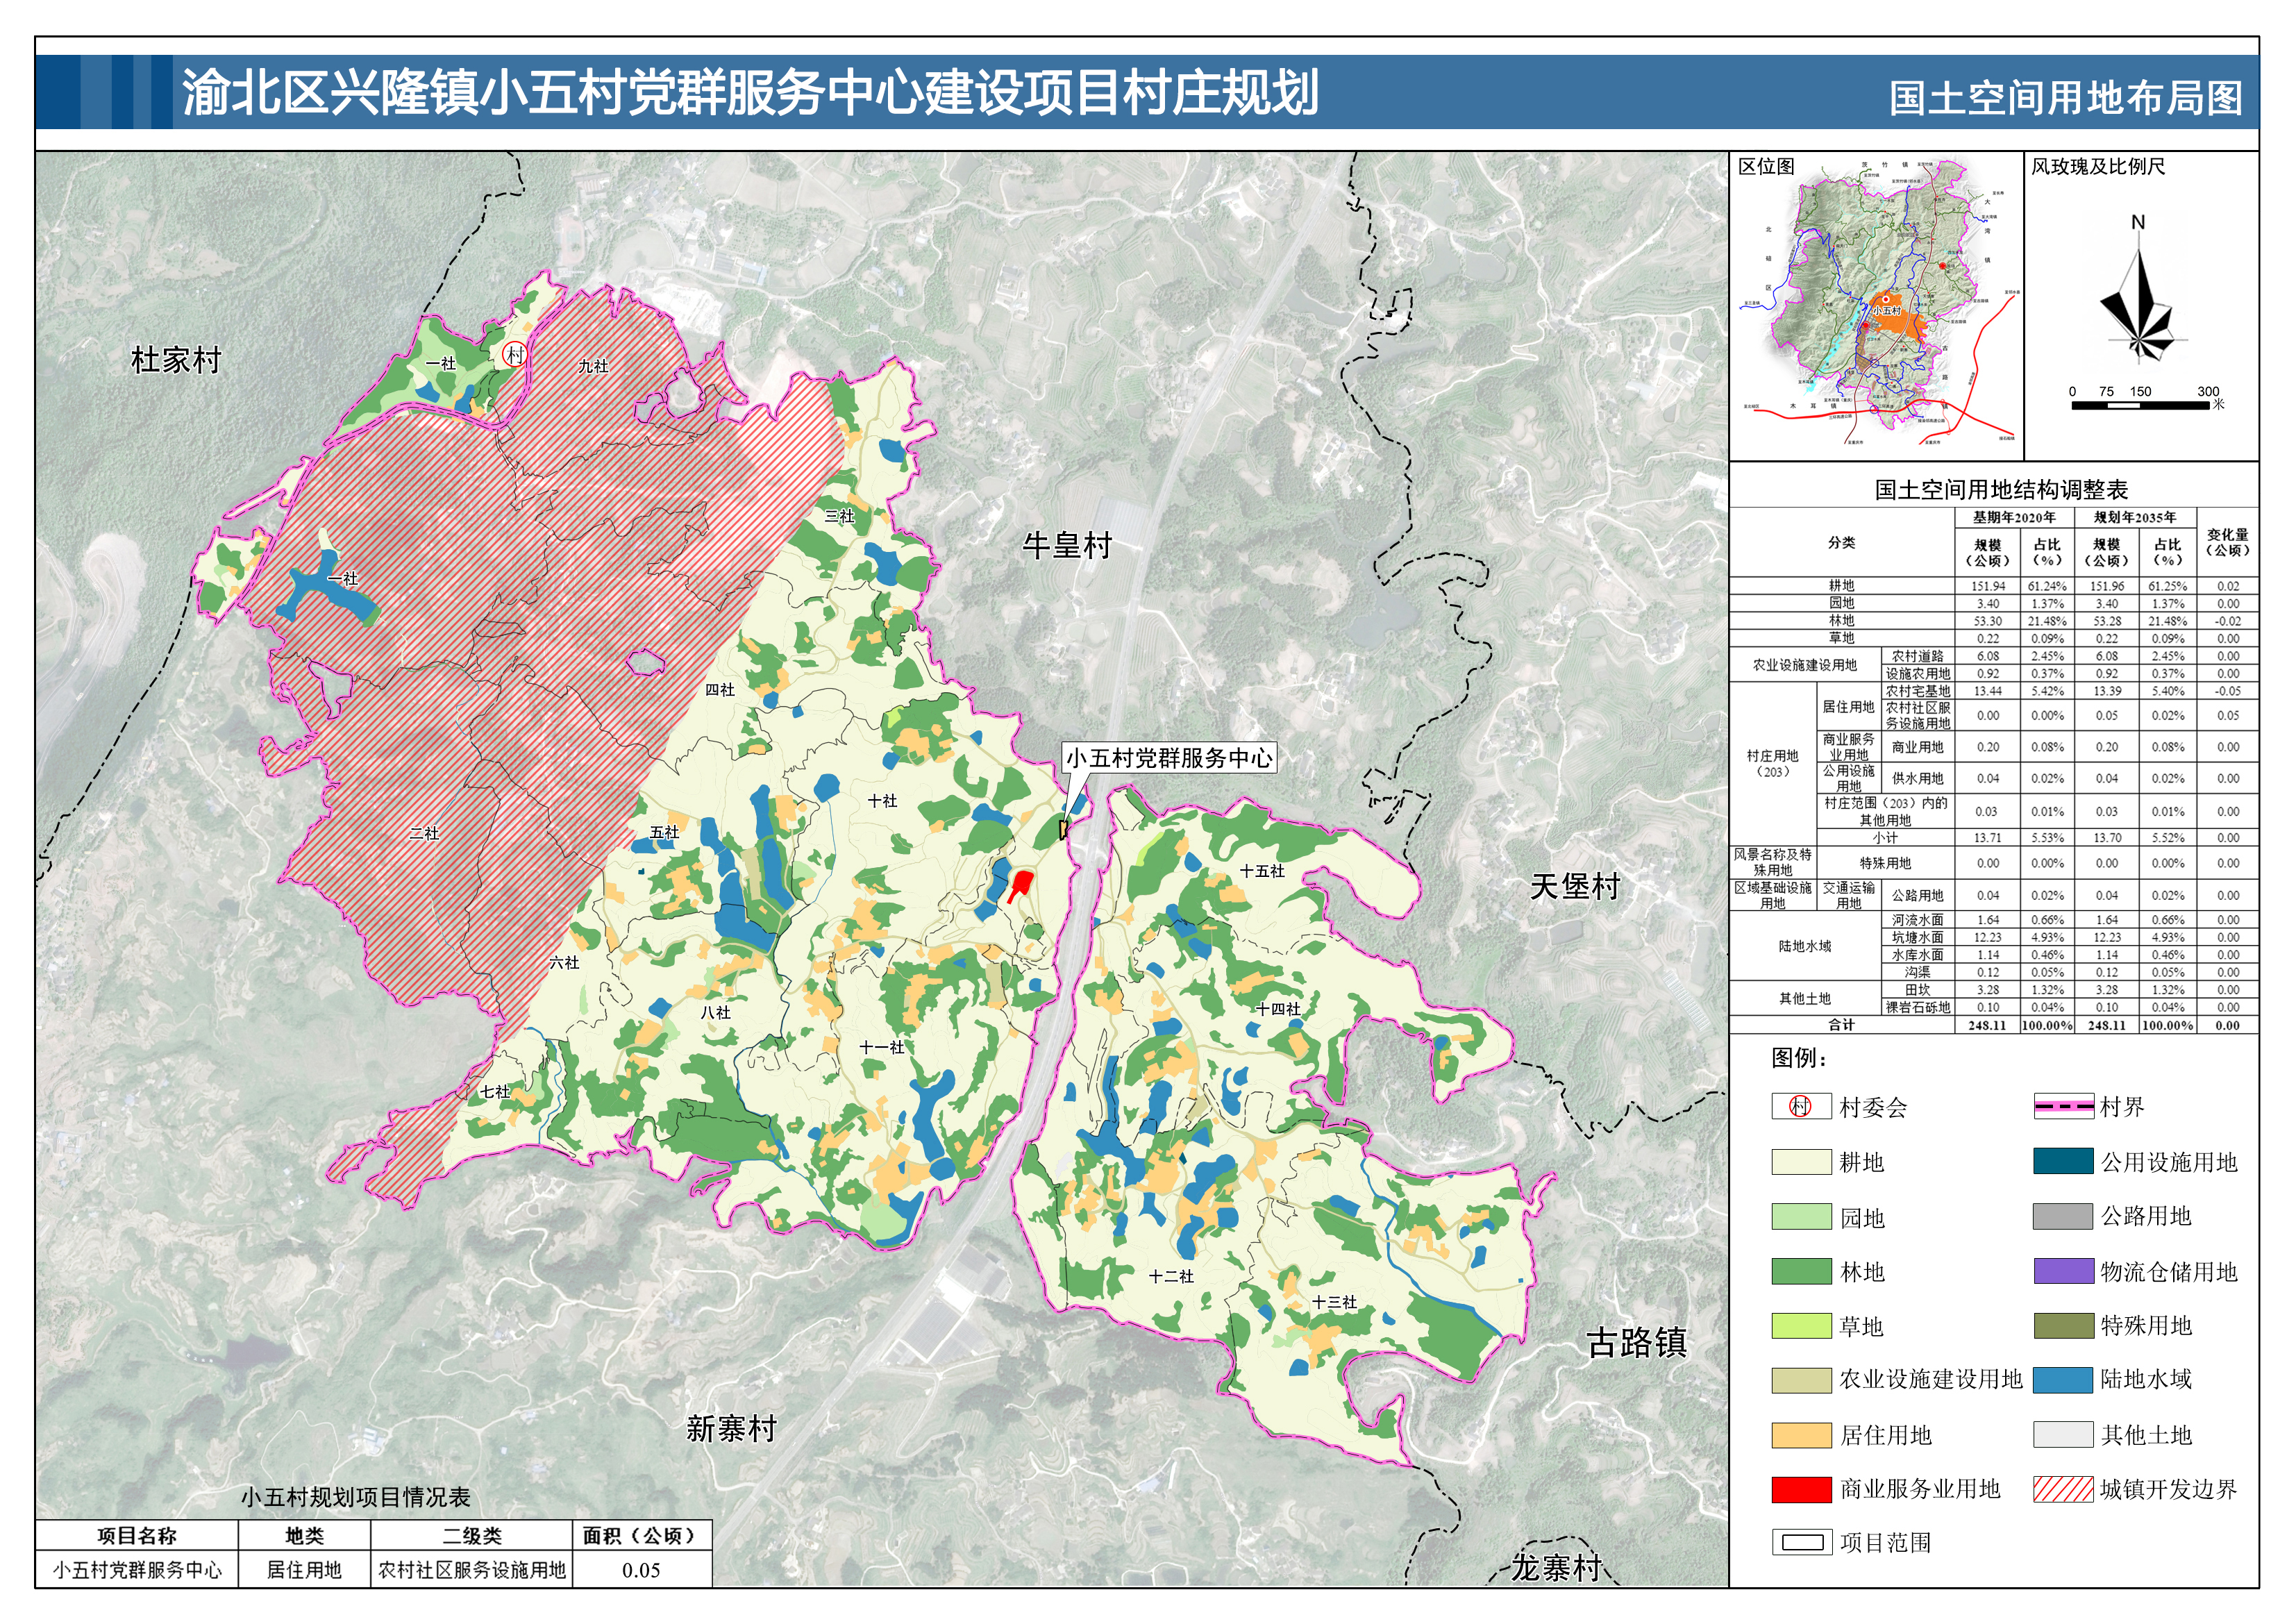Click the purple 物流仓储用地 legend swatch
This screenshot has height=1624, width=2296.
2063,1271
